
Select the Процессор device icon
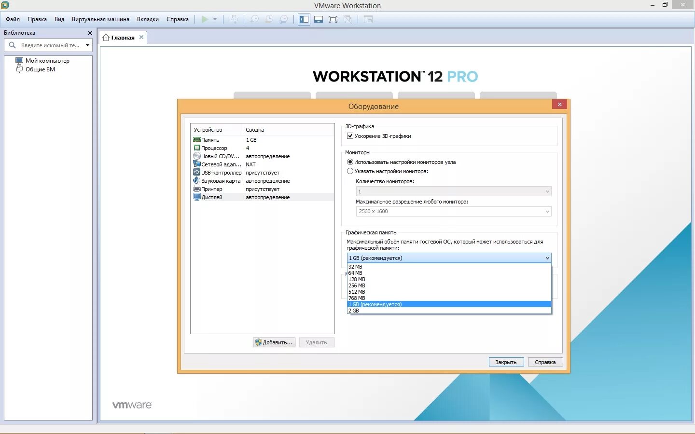196,148
